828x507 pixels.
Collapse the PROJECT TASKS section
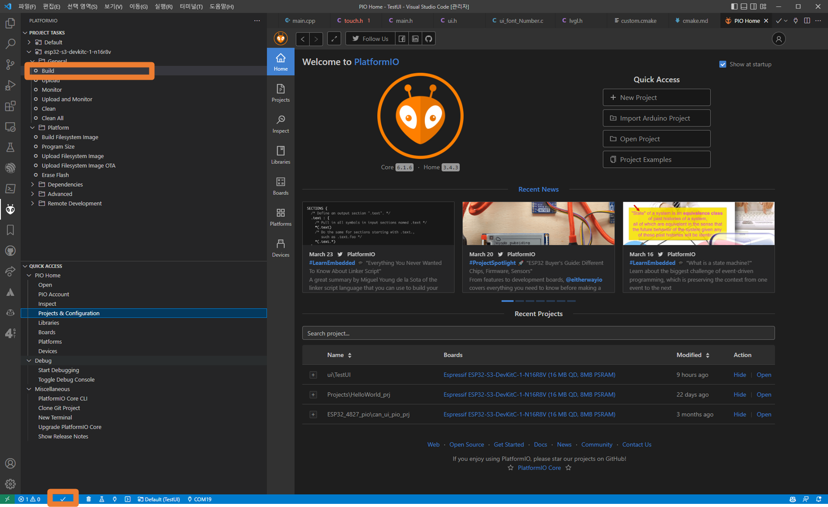coord(25,33)
